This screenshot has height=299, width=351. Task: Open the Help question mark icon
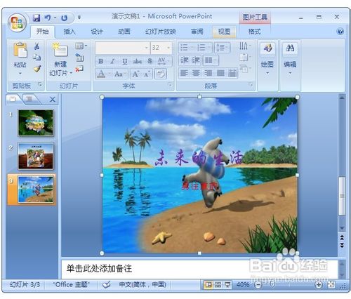[x=340, y=32]
